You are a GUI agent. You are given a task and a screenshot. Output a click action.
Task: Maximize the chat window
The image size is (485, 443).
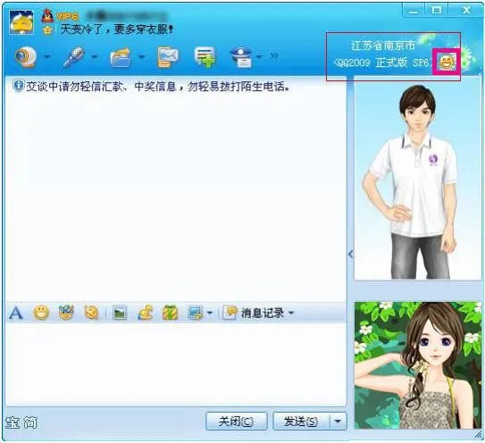(x=437, y=11)
